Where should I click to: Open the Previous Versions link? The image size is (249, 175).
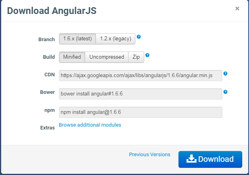[149, 155]
